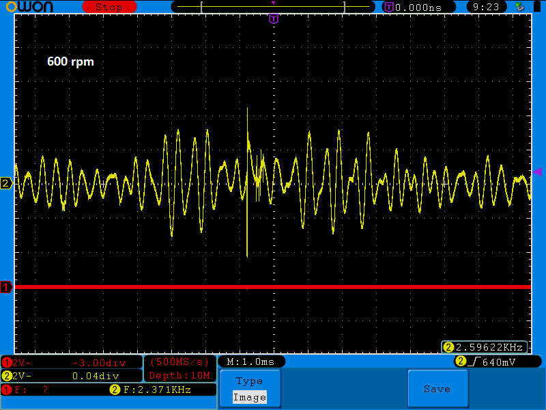546x410 pixels.
Task: Click the CH1 2V -3.00div readout
Action: click(72, 362)
